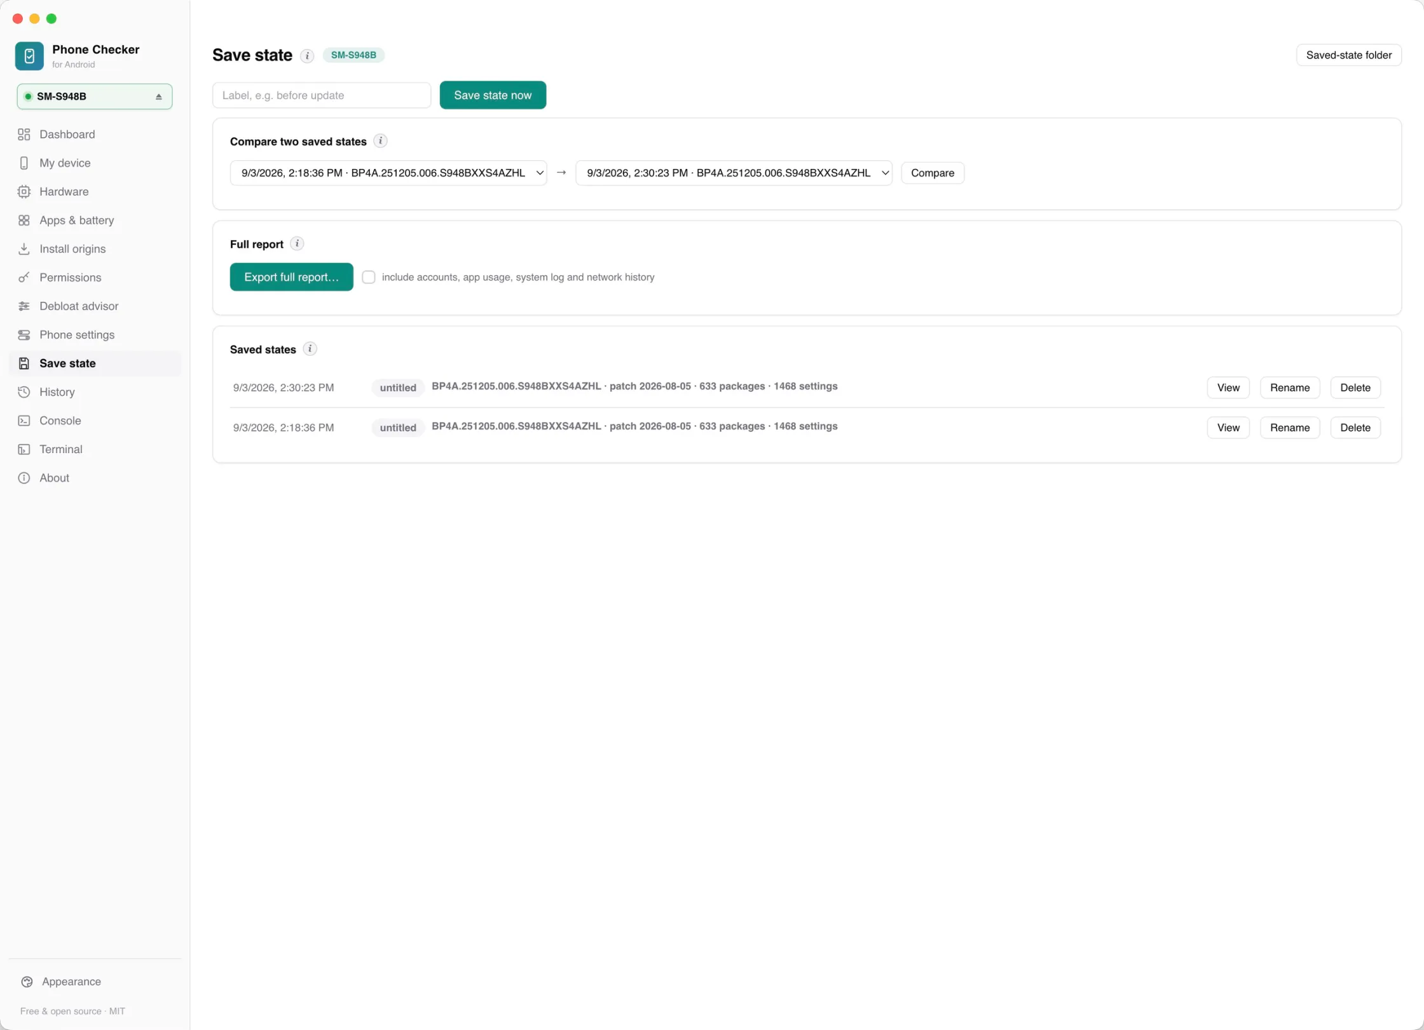Switch to the History section
The image size is (1424, 1030).
click(95, 391)
